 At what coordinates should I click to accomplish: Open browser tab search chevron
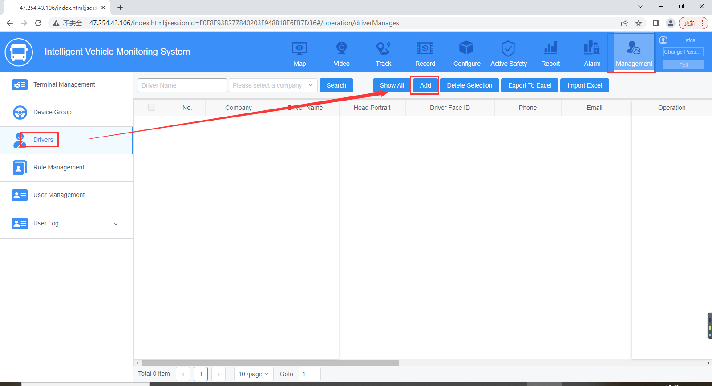pyautogui.click(x=640, y=6)
